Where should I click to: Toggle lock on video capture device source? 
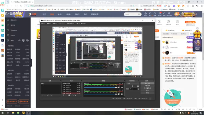[x=80, y=84]
